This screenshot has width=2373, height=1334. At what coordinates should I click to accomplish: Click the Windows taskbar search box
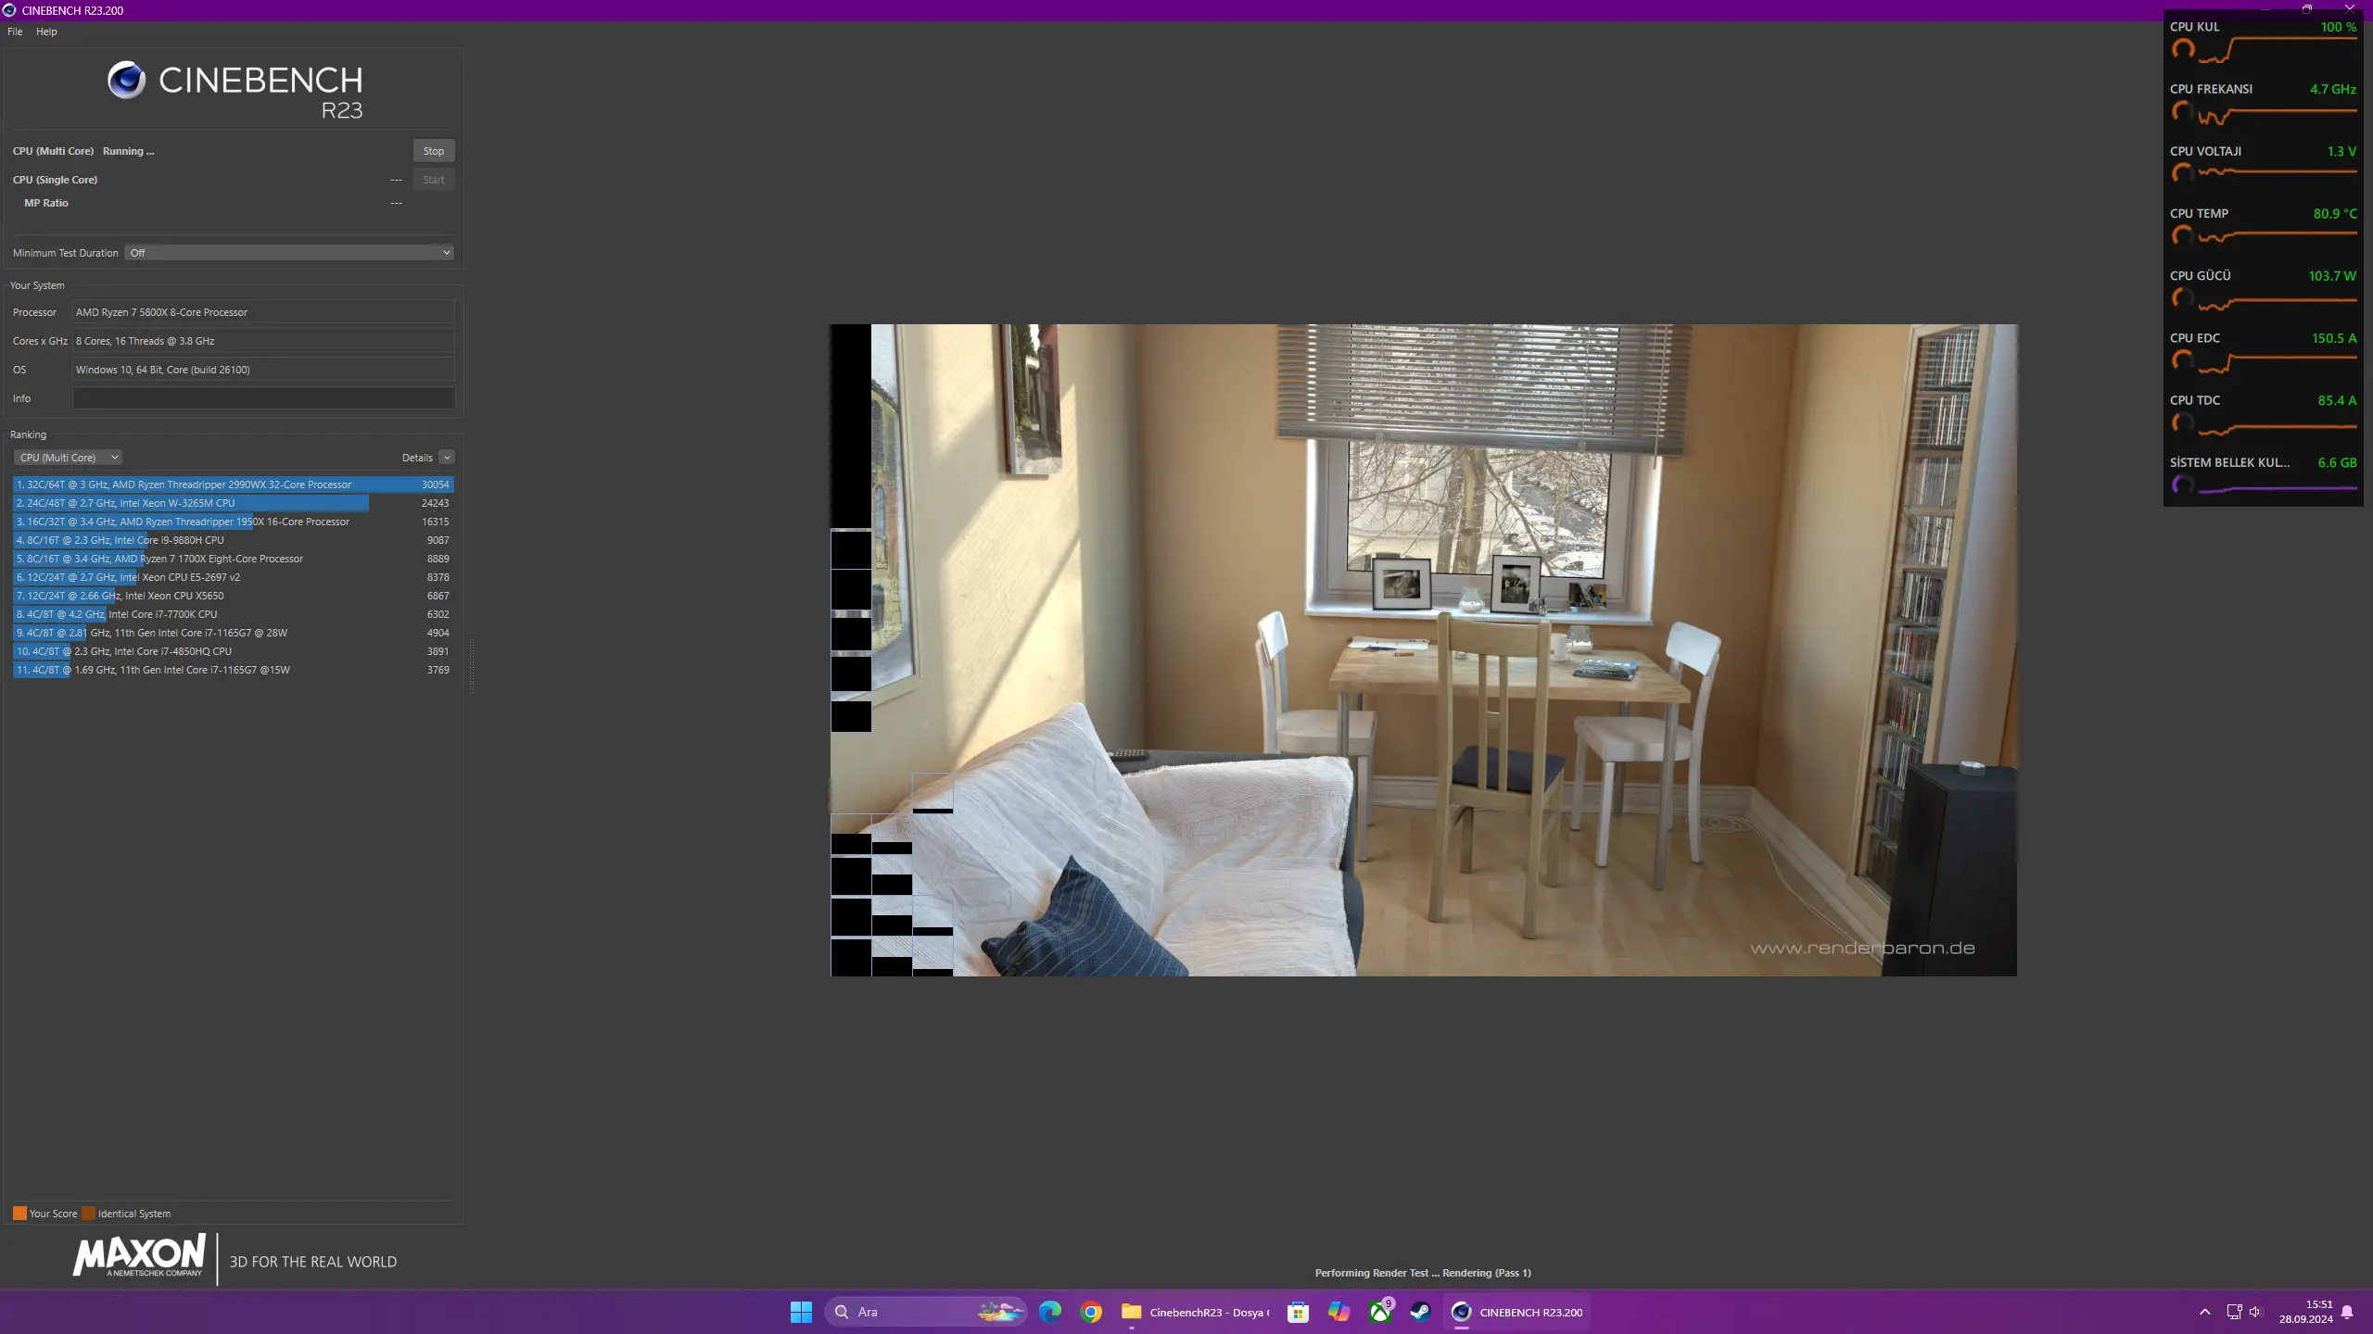[x=925, y=1312]
